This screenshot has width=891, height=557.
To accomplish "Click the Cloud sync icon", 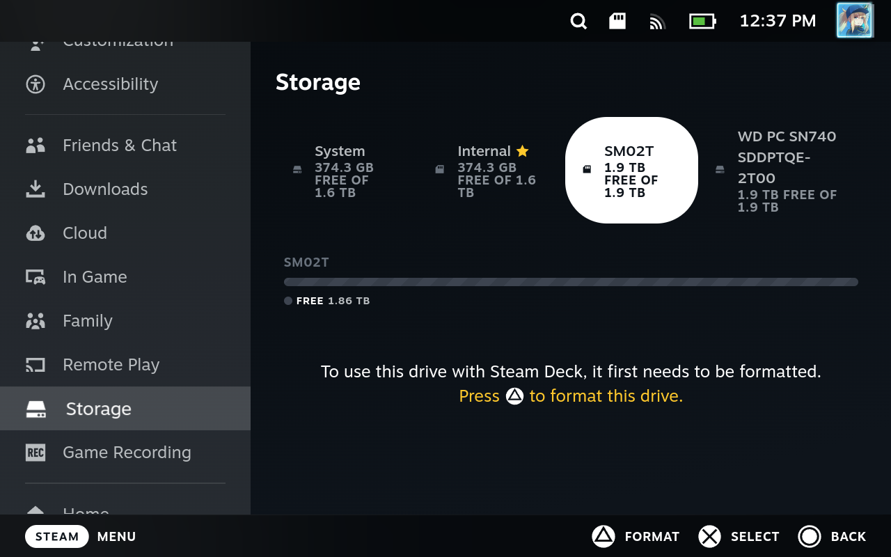I will point(36,233).
